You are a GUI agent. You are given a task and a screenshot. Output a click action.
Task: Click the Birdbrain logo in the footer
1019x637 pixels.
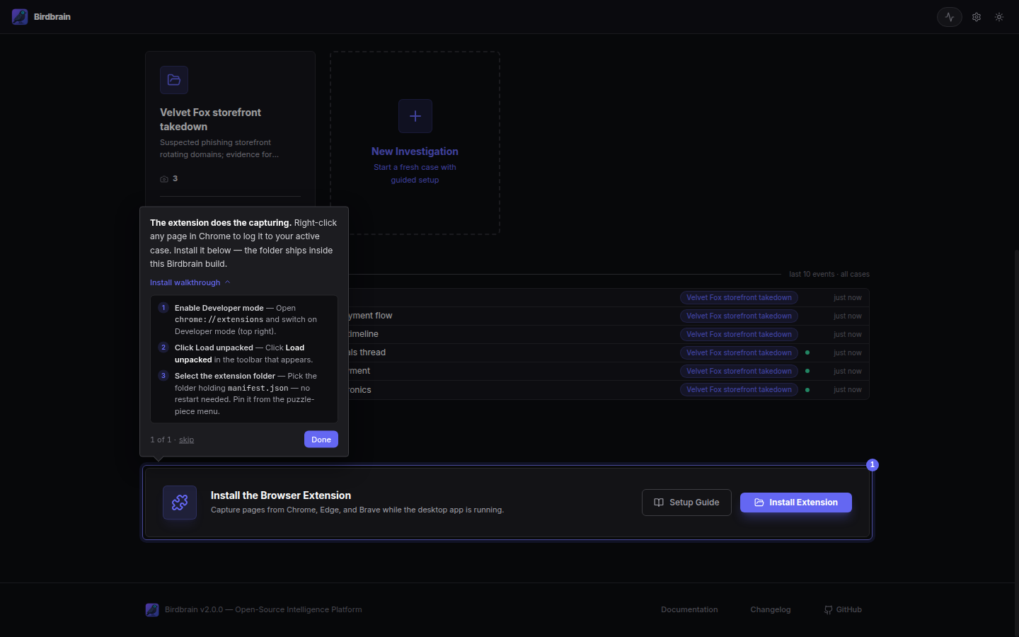tap(152, 609)
